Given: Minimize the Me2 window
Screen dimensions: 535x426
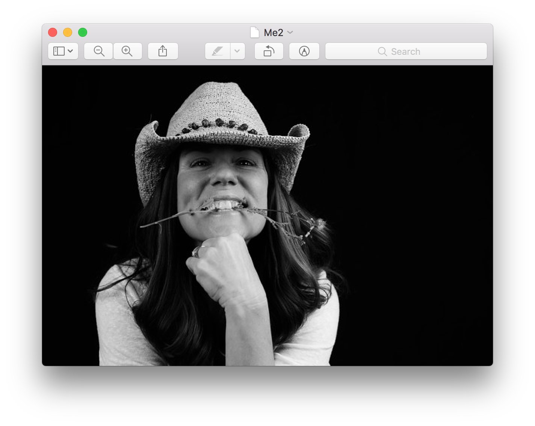Looking at the screenshot, I should [x=68, y=33].
